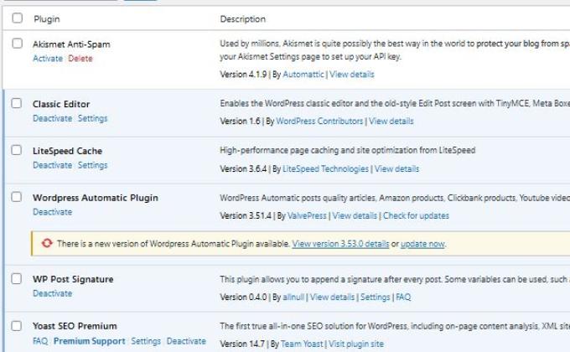Open WP Post Signature FAQ link
The height and width of the screenshot is (352, 570).
(x=403, y=297)
